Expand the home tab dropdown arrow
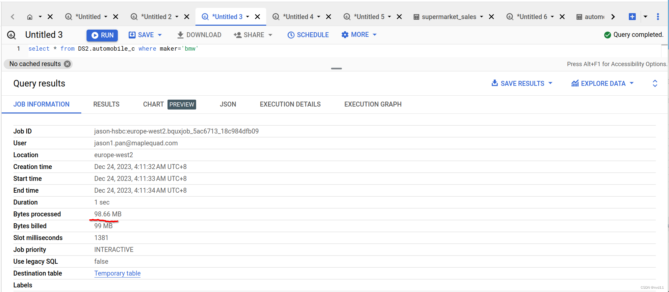The width and height of the screenshot is (669, 292). (x=40, y=17)
